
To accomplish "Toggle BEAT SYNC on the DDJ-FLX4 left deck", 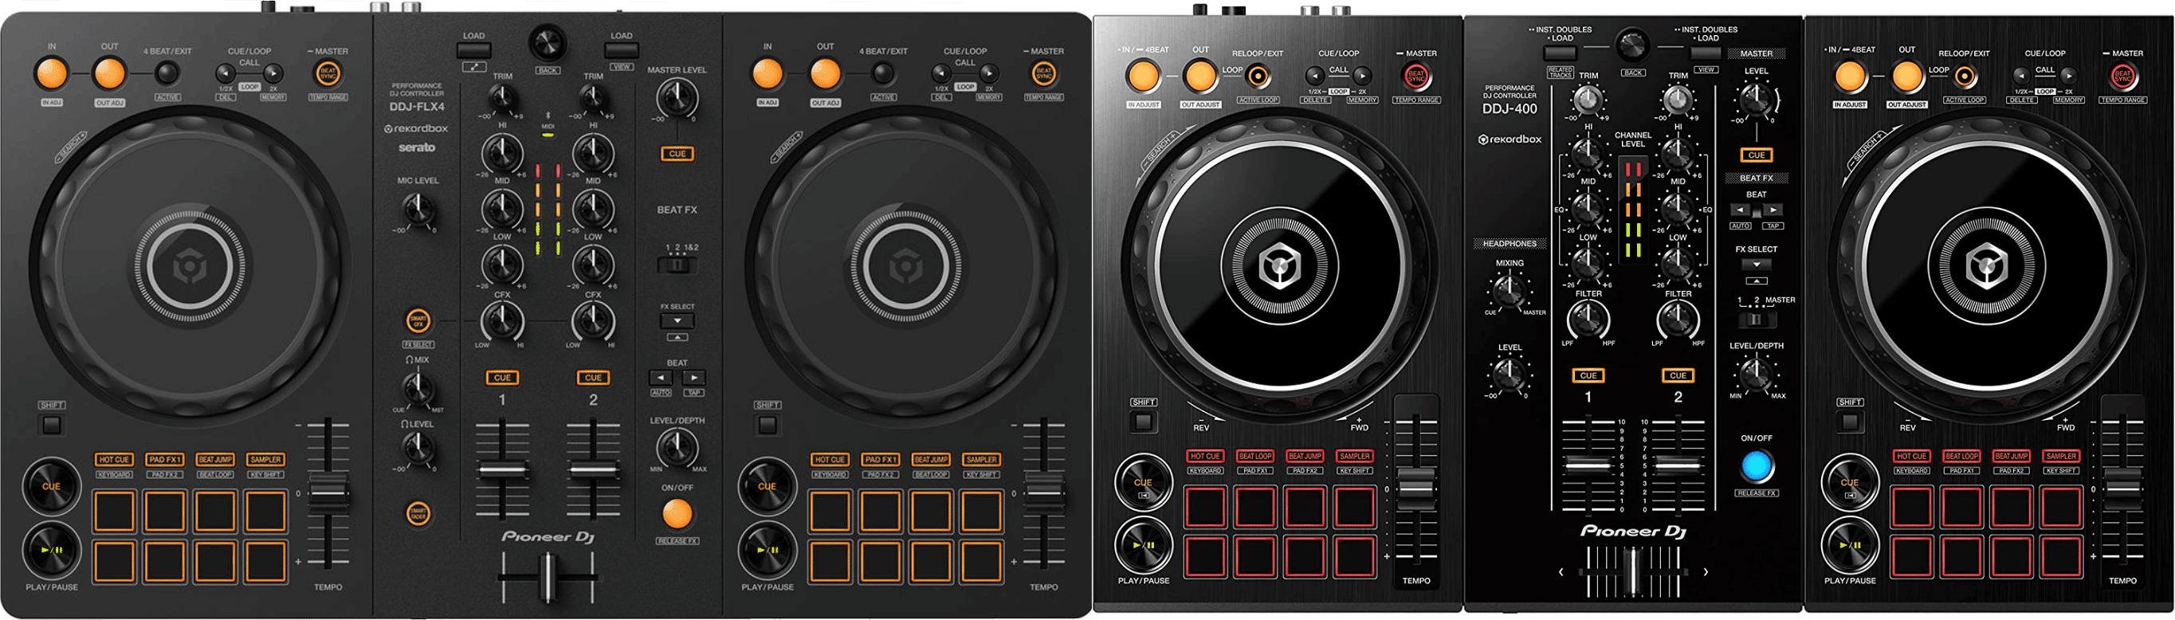I will point(328,73).
